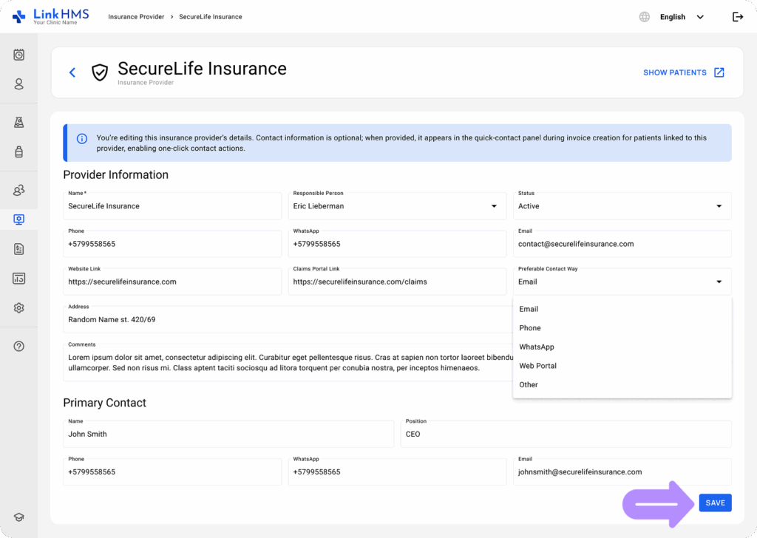
Task: Click the Insurance Provider breadcrumb
Action: pyautogui.click(x=136, y=17)
